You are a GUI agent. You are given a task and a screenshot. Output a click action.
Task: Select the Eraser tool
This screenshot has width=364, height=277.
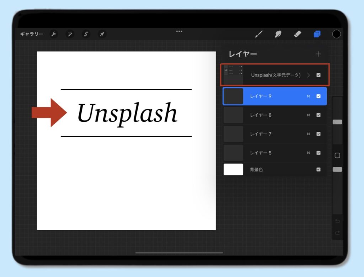point(298,34)
